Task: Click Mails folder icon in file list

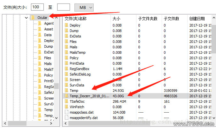Action: click(66, 47)
